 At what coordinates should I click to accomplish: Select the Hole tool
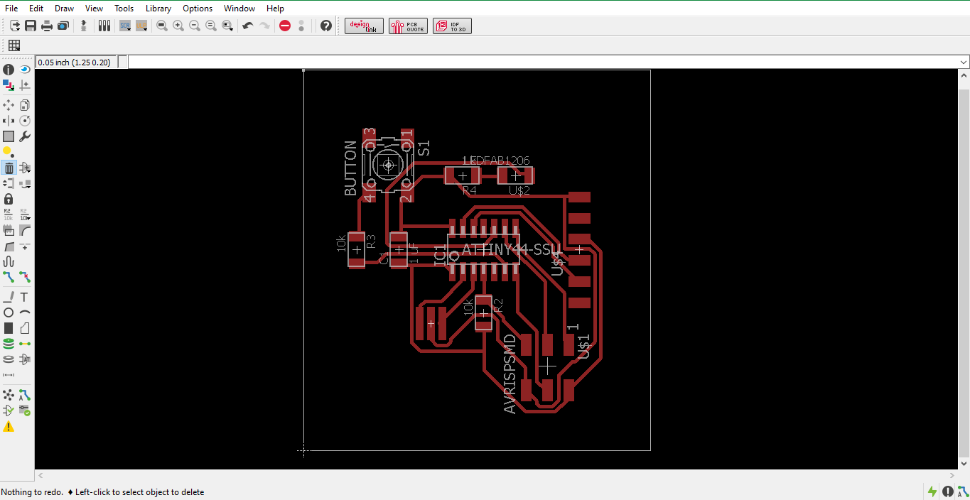coord(9,359)
